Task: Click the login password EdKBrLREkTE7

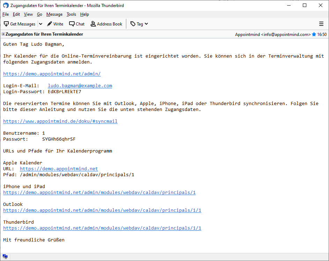Action: point(65,92)
